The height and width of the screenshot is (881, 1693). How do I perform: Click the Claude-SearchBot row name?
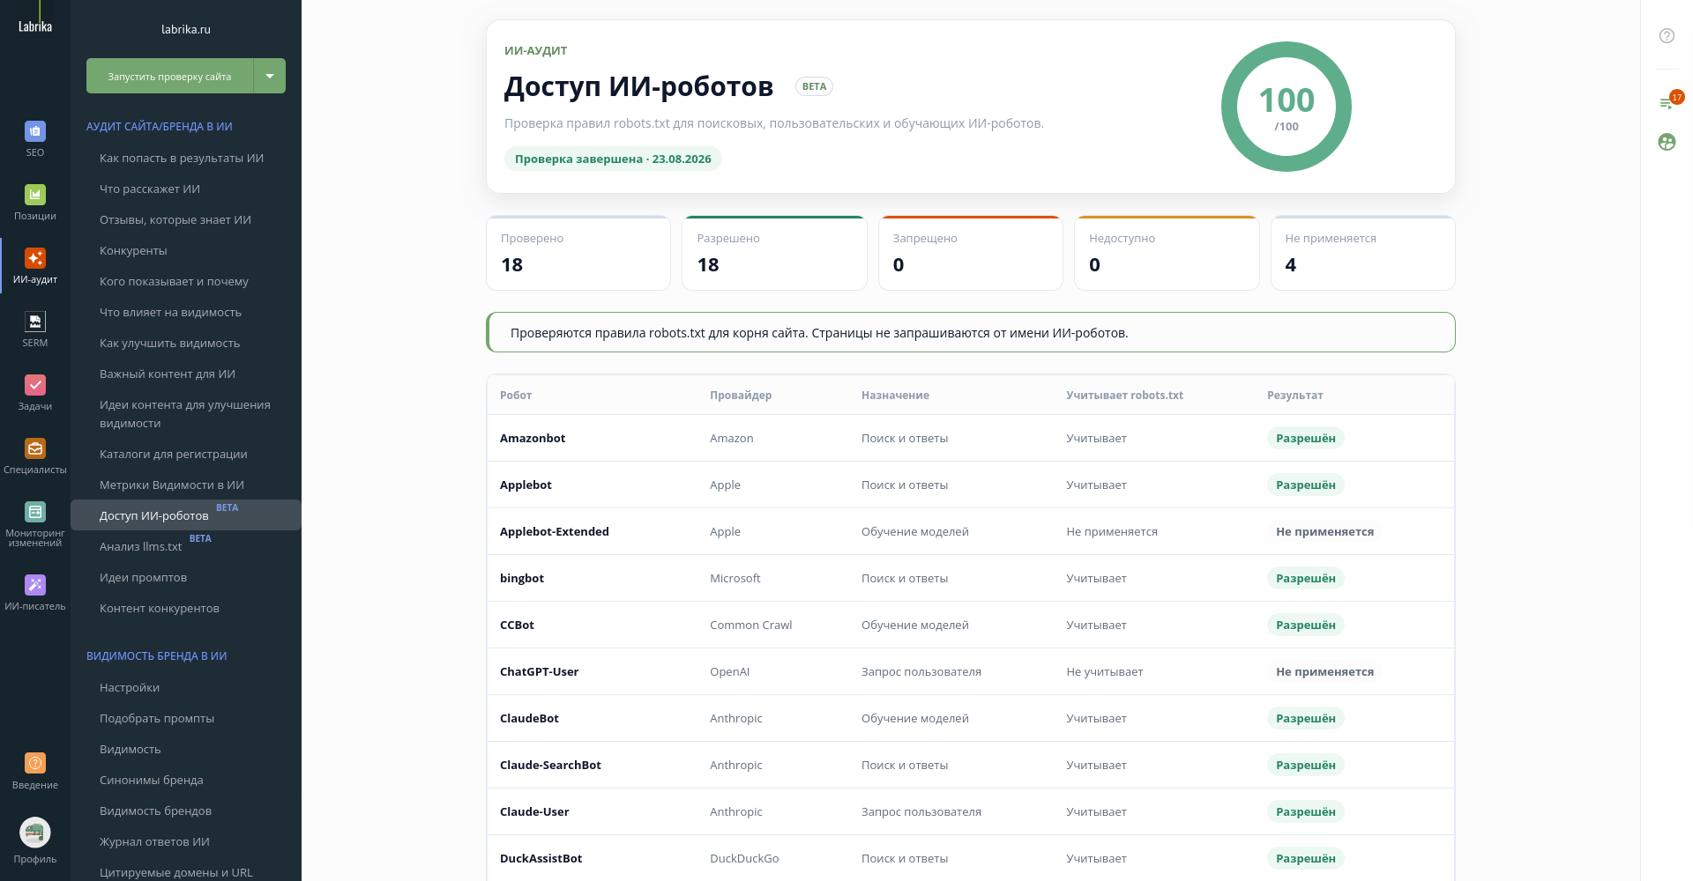click(x=550, y=766)
